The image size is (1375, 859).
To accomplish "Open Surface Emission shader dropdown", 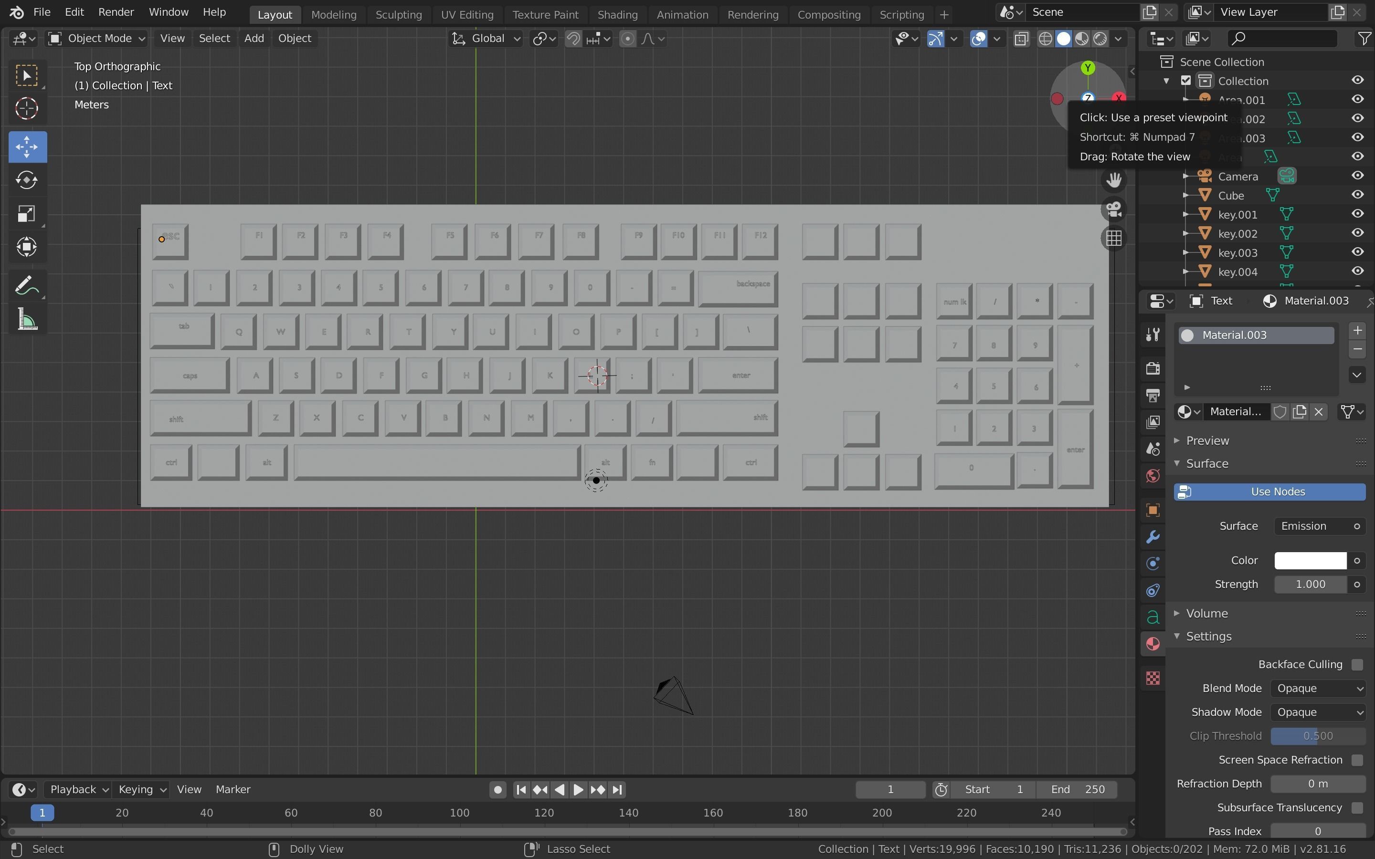I will click(1312, 526).
